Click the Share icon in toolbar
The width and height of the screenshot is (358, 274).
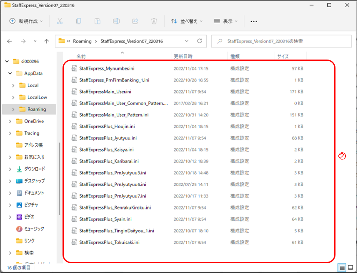(x=135, y=21)
